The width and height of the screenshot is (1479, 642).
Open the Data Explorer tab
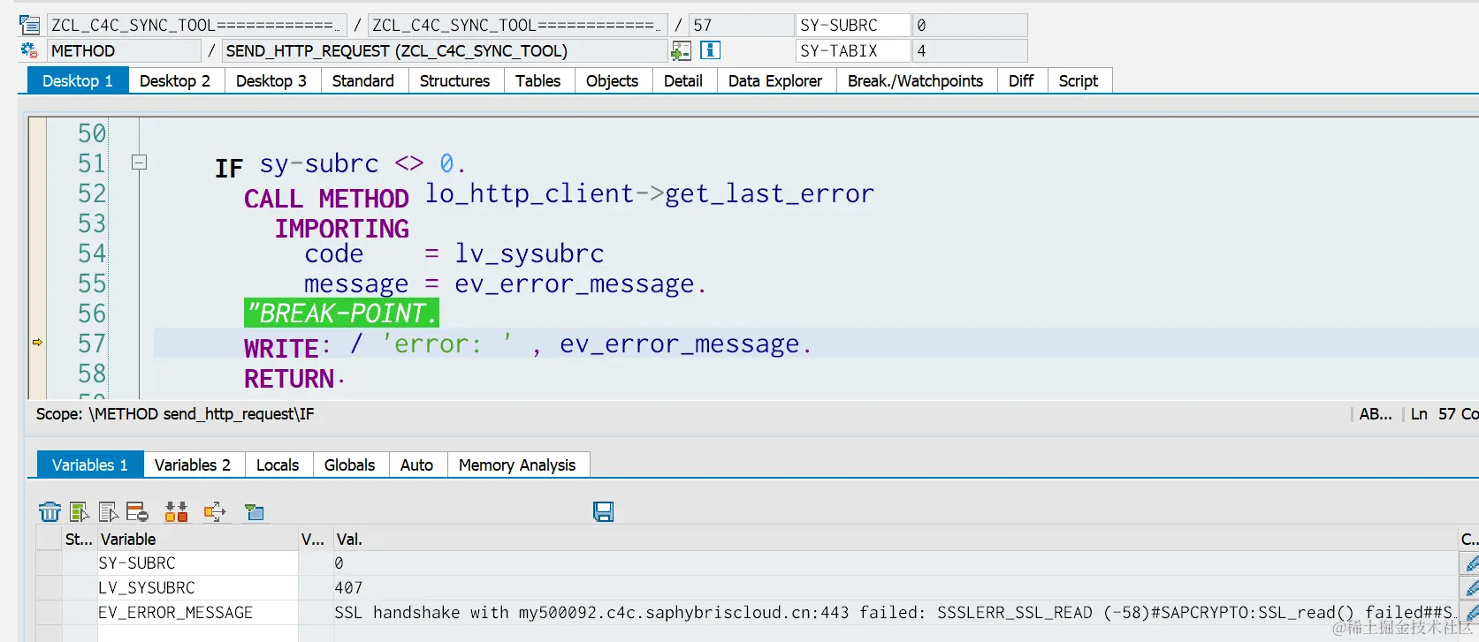[x=775, y=80]
